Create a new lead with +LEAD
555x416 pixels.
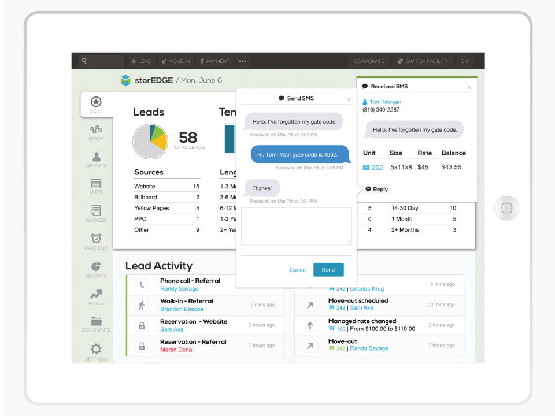(140, 61)
